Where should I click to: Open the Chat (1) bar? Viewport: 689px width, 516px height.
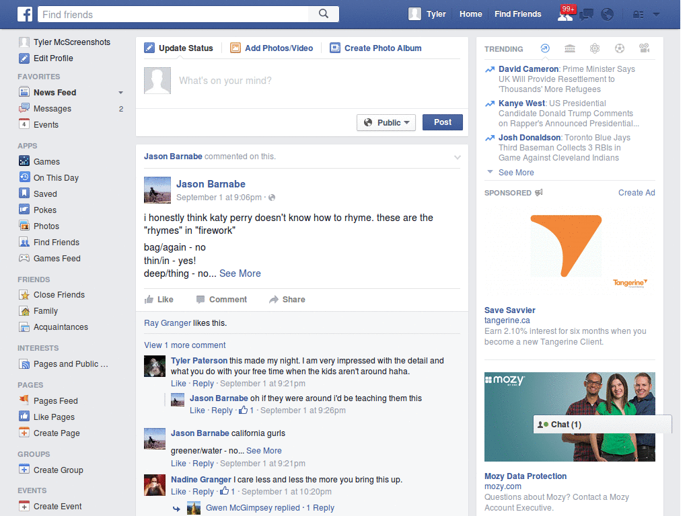[602, 425]
